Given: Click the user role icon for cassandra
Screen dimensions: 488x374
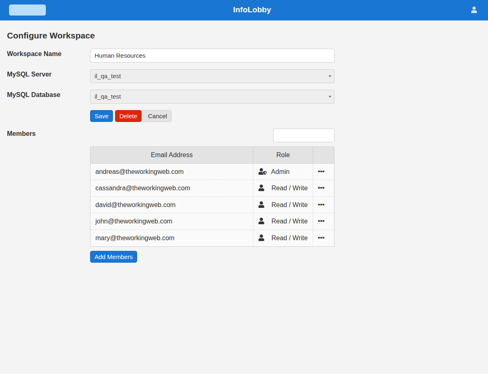Looking at the screenshot, I should (x=261, y=188).
